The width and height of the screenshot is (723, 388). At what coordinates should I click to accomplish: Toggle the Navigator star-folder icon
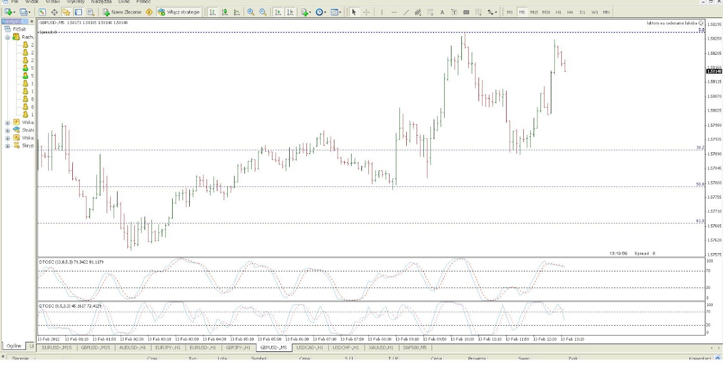pyautogui.click(x=66, y=12)
